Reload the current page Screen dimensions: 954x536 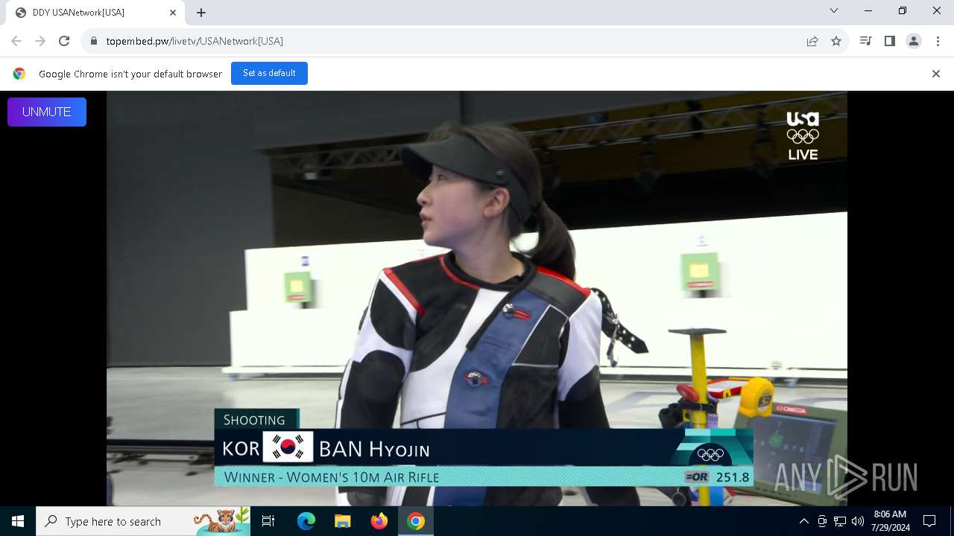click(x=64, y=41)
